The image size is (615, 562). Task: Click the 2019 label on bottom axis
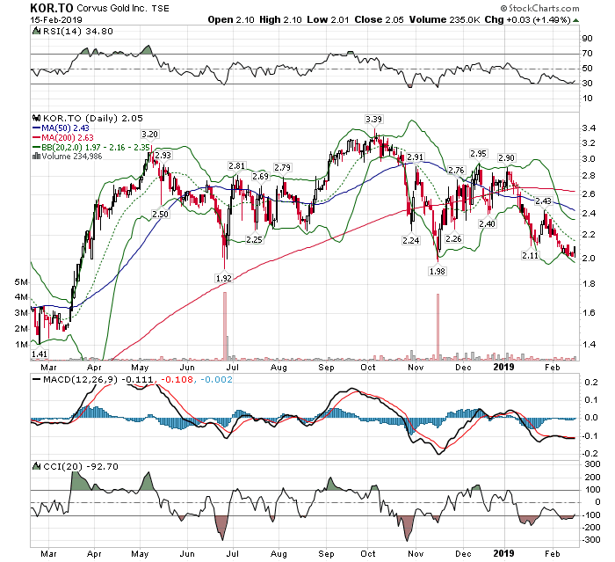(503, 553)
